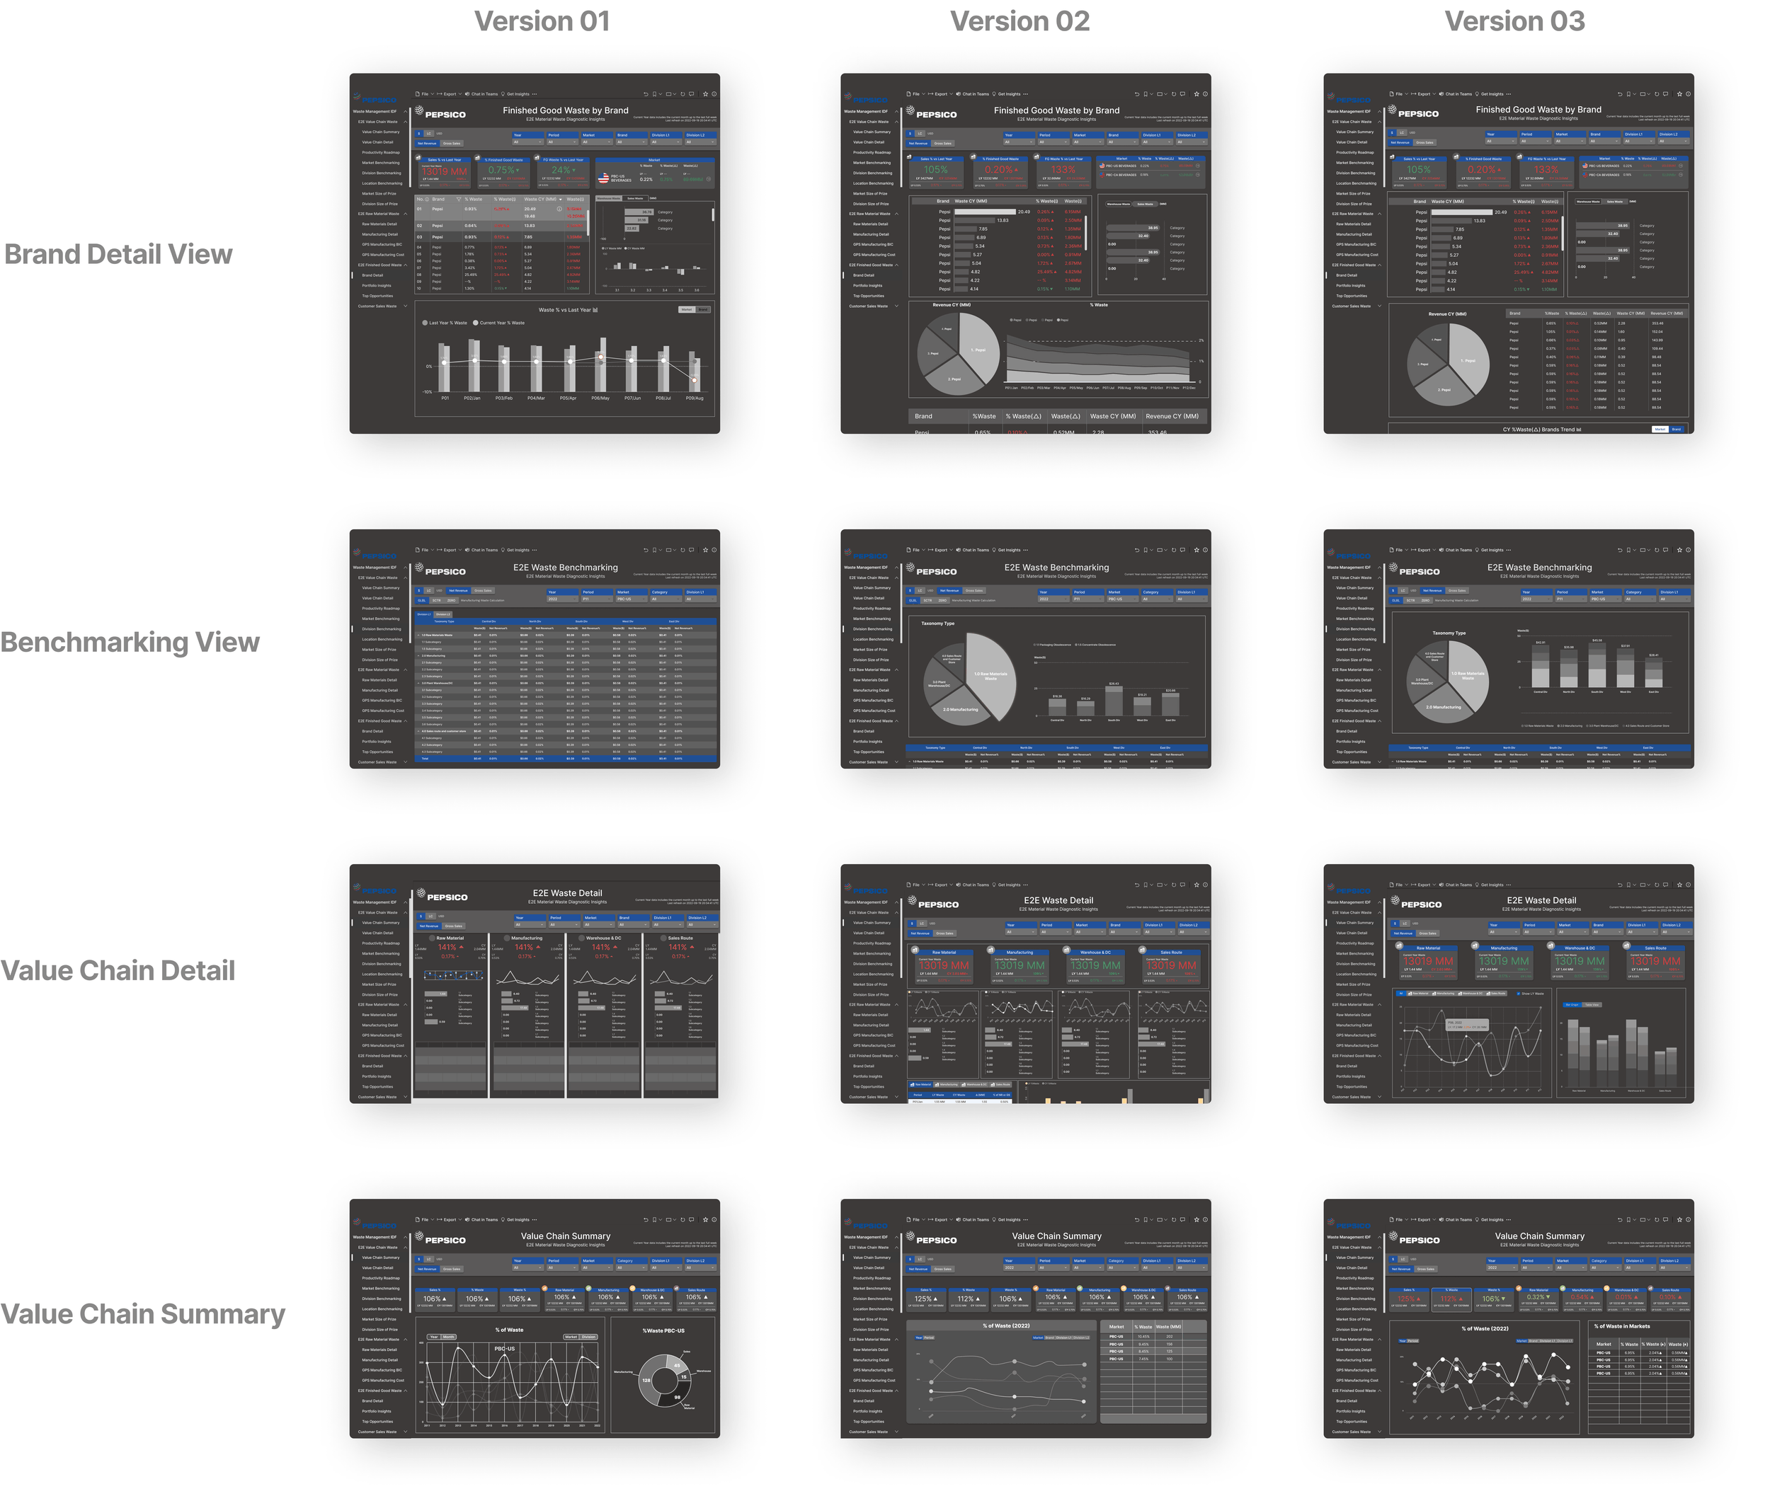The image size is (1770, 1501).
Task: Click the reset/undo arrow icon
Action: (645, 94)
